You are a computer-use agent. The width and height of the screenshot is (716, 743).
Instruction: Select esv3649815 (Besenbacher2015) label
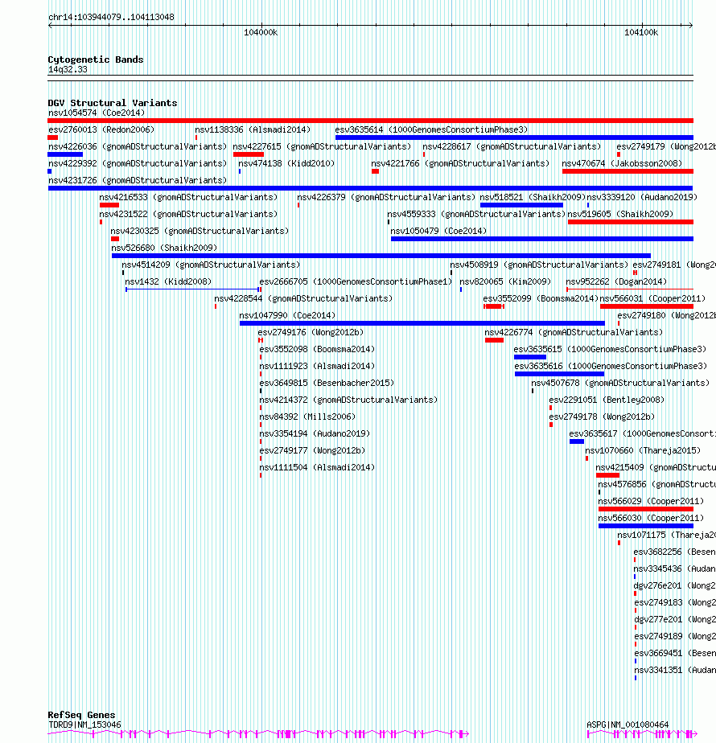(x=327, y=383)
